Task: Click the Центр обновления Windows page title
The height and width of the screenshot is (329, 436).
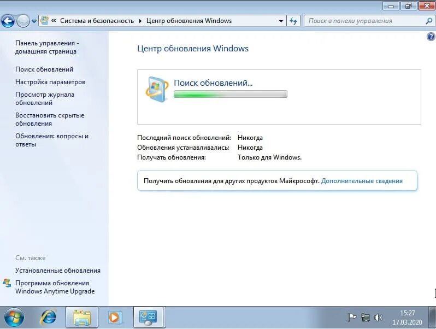Action: tap(193, 49)
